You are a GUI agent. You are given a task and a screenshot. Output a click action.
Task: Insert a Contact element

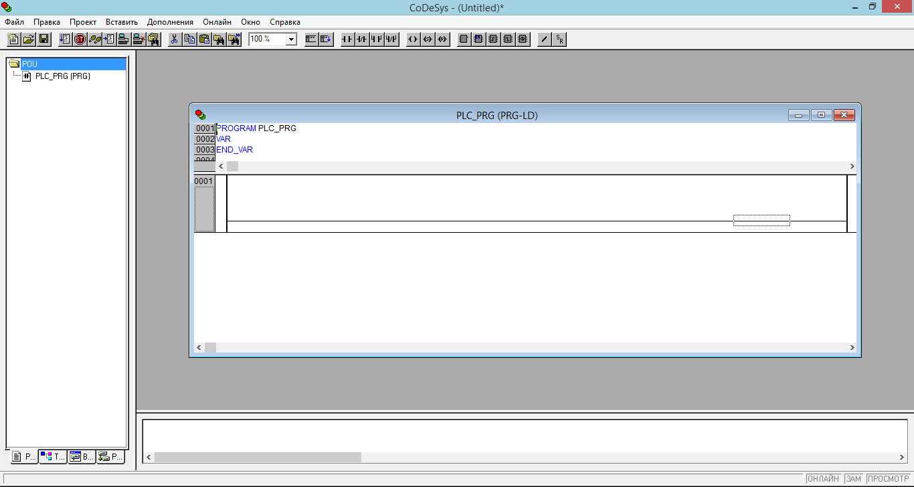point(347,39)
